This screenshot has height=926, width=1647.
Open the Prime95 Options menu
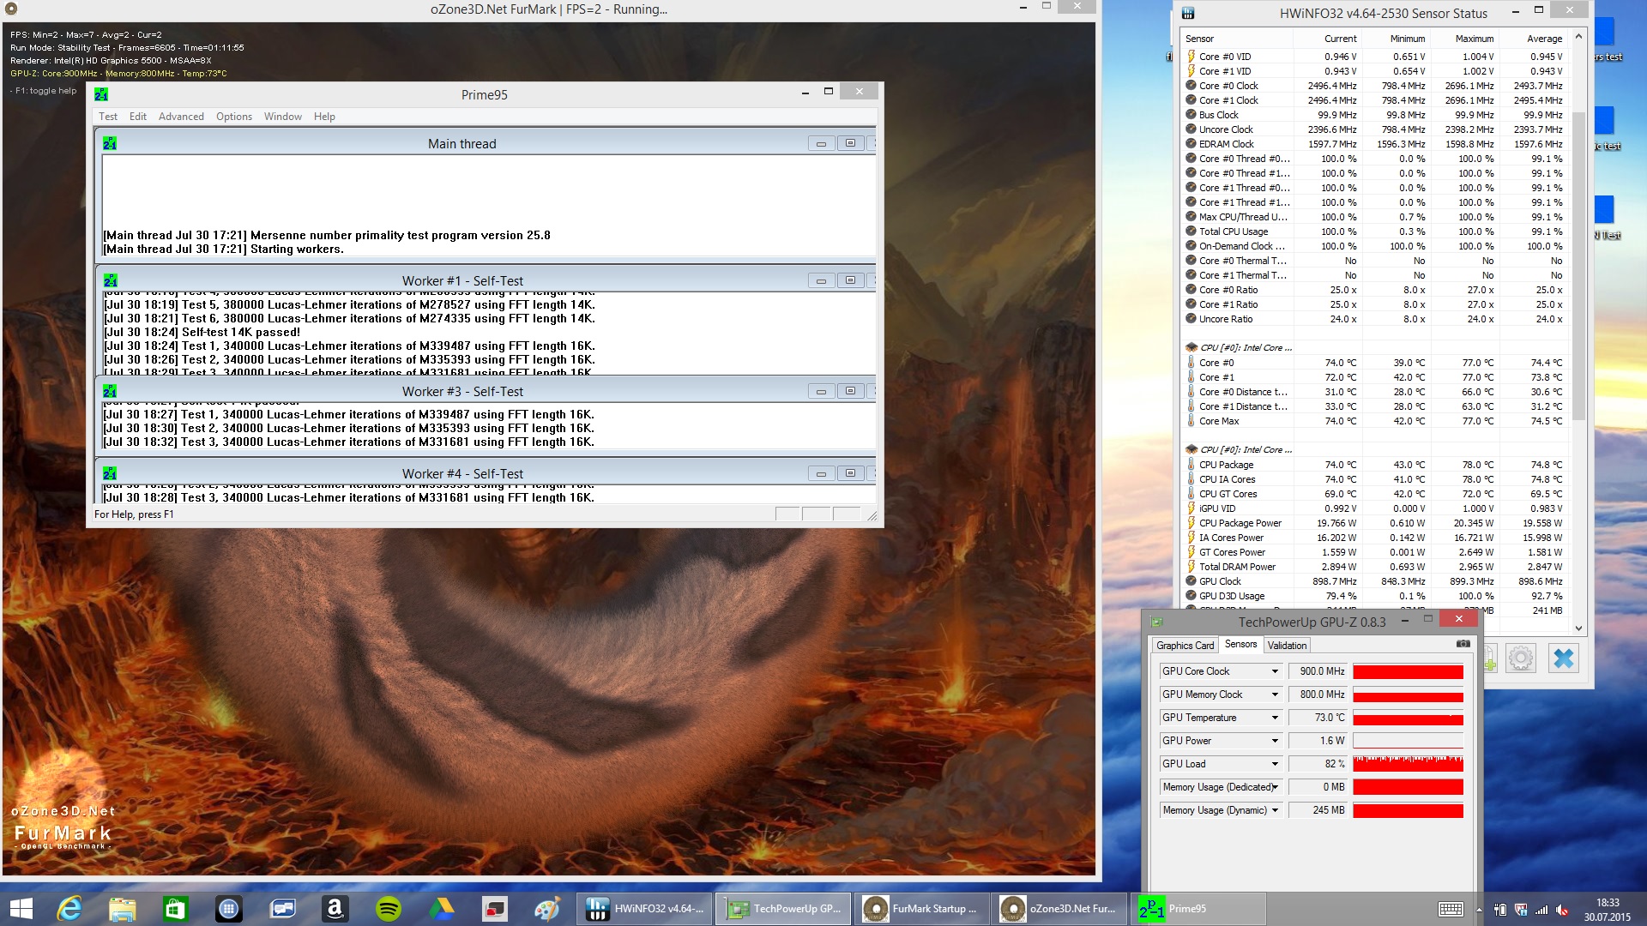pos(234,117)
